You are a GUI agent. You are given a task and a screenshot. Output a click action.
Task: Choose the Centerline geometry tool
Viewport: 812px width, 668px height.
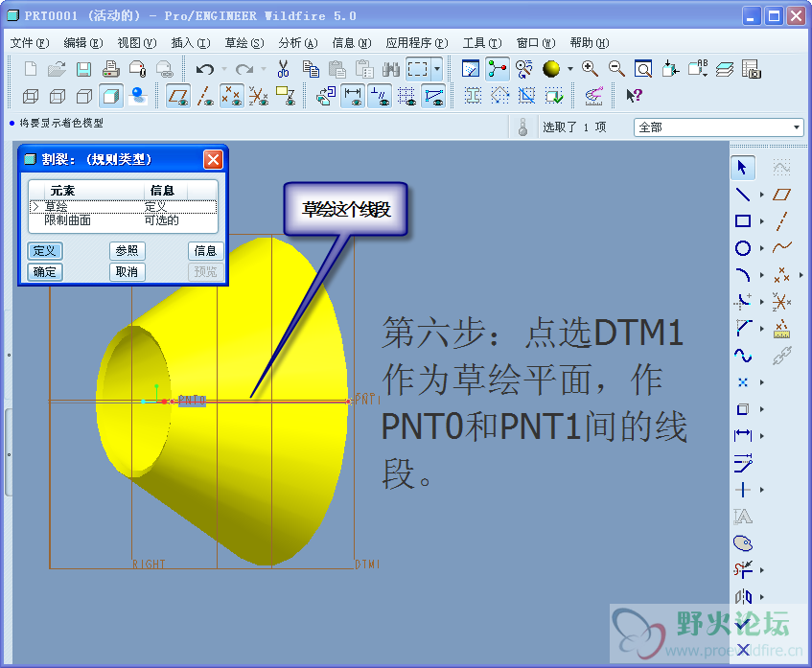[781, 221]
